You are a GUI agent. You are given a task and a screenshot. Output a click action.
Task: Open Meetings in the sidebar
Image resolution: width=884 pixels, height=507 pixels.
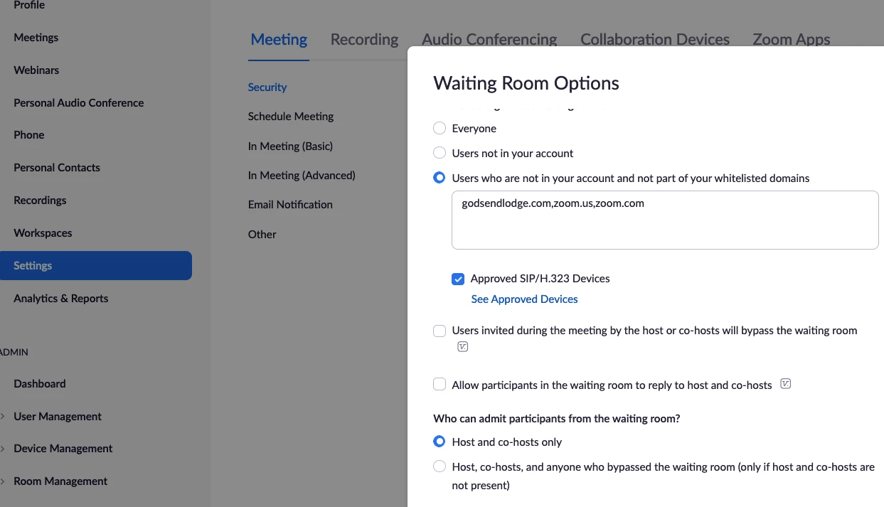click(36, 38)
